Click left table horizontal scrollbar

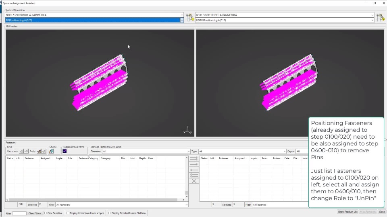click(93, 200)
